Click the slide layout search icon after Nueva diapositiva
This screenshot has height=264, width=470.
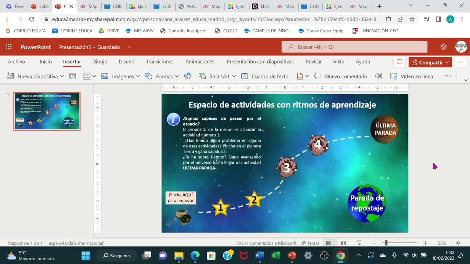(73, 76)
